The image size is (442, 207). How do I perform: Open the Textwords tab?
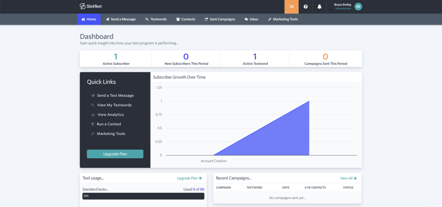click(x=156, y=19)
